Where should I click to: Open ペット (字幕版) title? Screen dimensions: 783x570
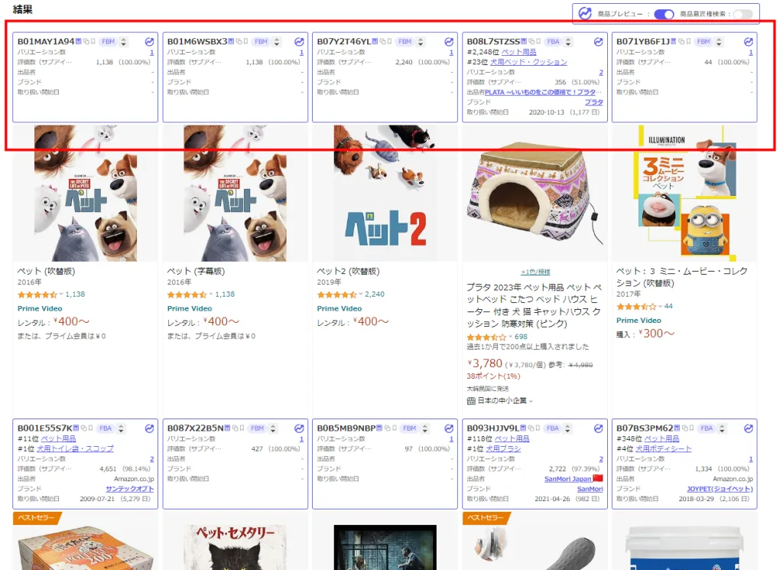point(196,272)
